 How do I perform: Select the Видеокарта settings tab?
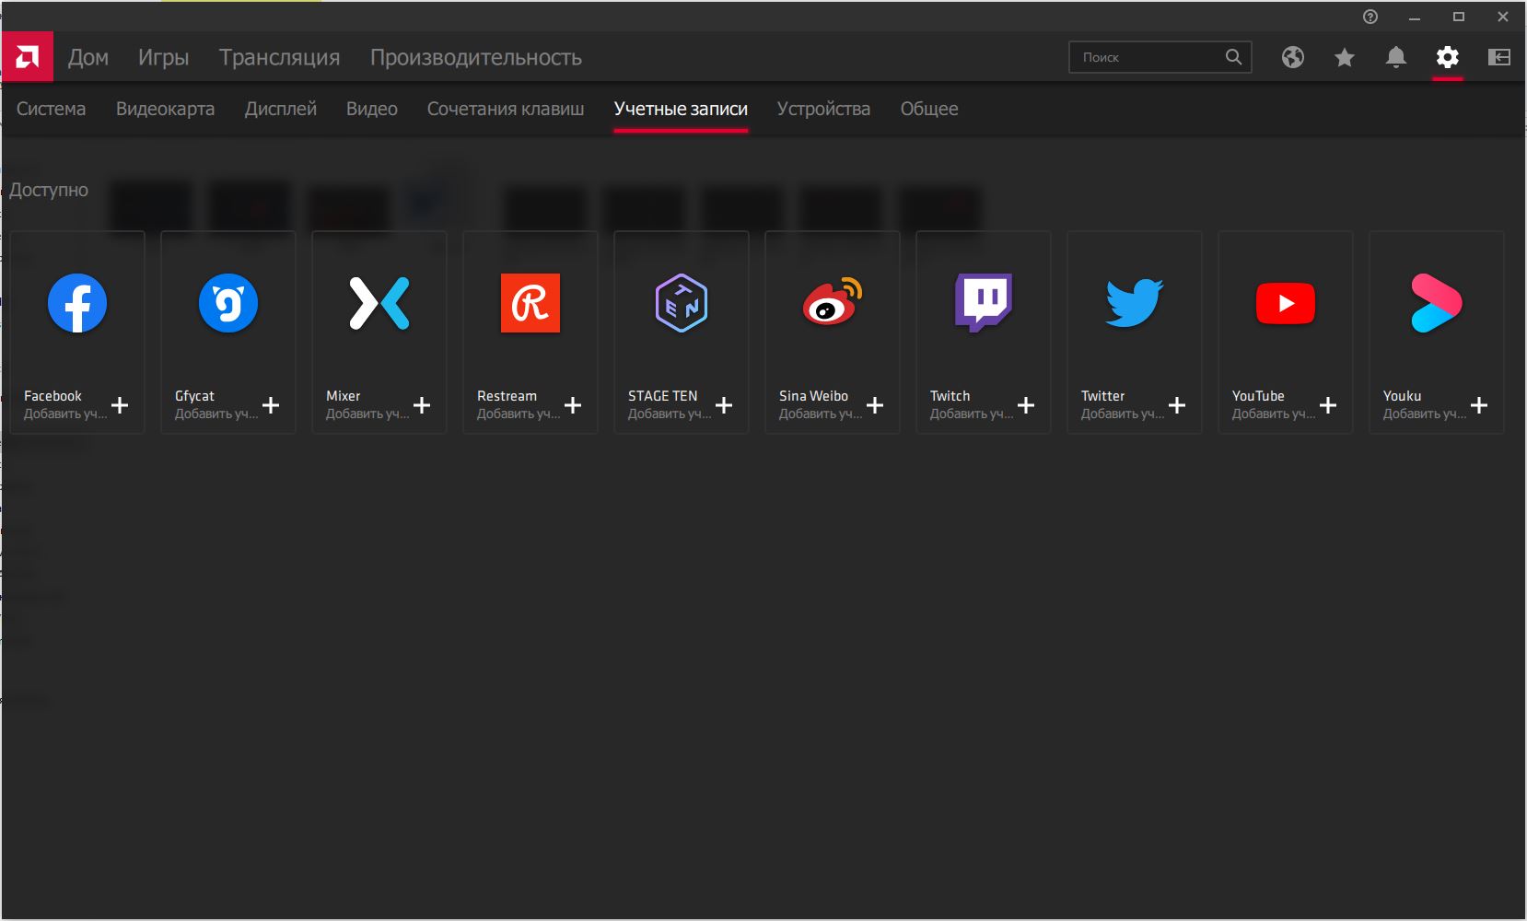[x=166, y=109]
